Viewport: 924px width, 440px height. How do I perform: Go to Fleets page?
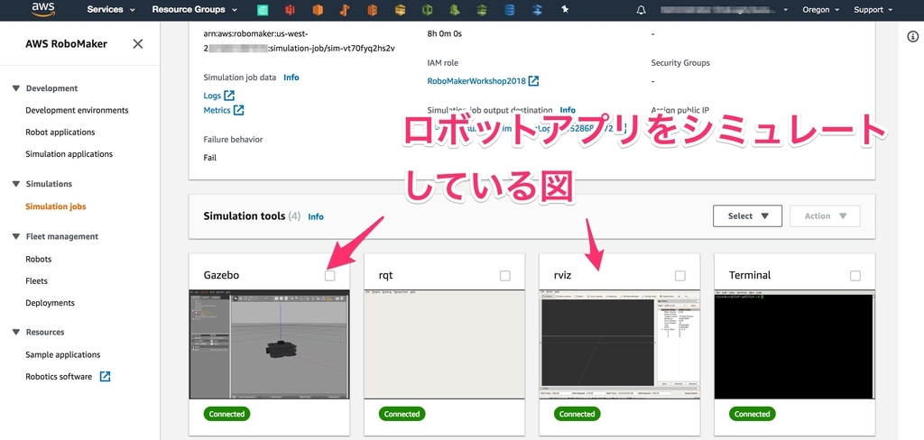pos(36,281)
